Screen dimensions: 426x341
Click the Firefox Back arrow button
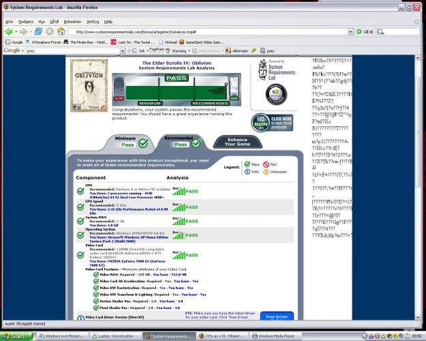point(8,31)
